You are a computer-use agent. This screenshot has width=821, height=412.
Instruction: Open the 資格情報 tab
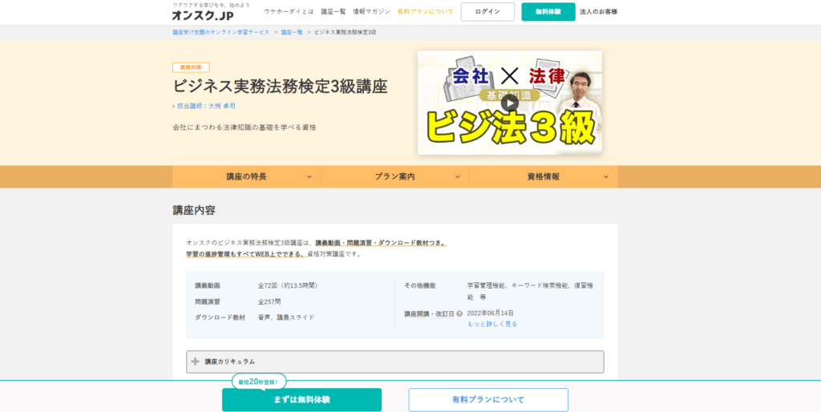tap(544, 177)
